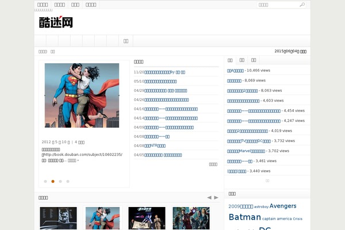The image size is (345, 230).
Task: Focus the search input field at top
Action: click(278, 5)
